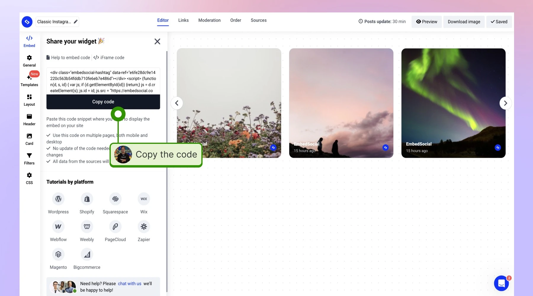This screenshot has width=533, height=296.
Task: Close the Share your widget panel
Action: point(157,41)
